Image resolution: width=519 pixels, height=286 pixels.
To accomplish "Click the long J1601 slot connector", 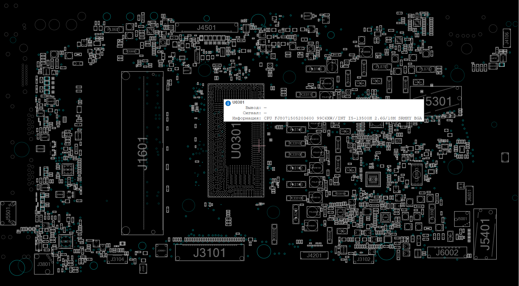I will point(142,153).
